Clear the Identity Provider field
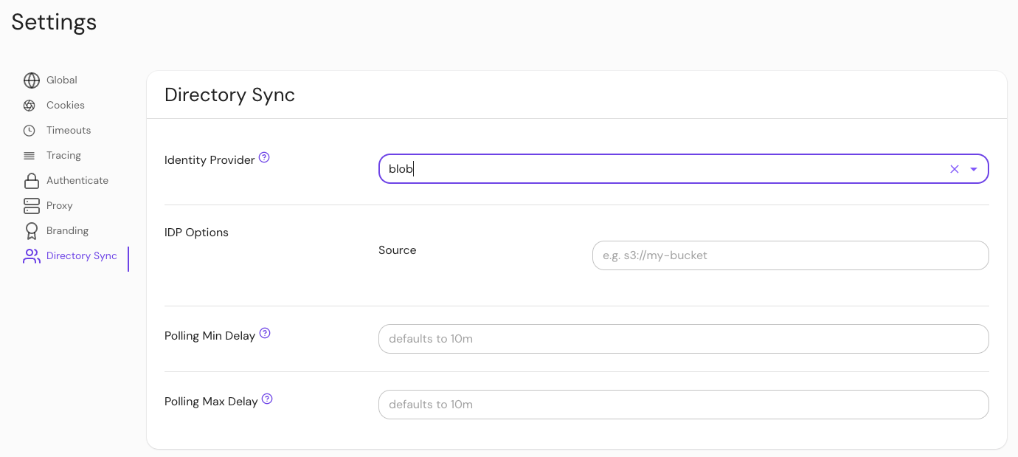Image resolution: width=1018 pixels, height=457 pixels. click(954, 168)
